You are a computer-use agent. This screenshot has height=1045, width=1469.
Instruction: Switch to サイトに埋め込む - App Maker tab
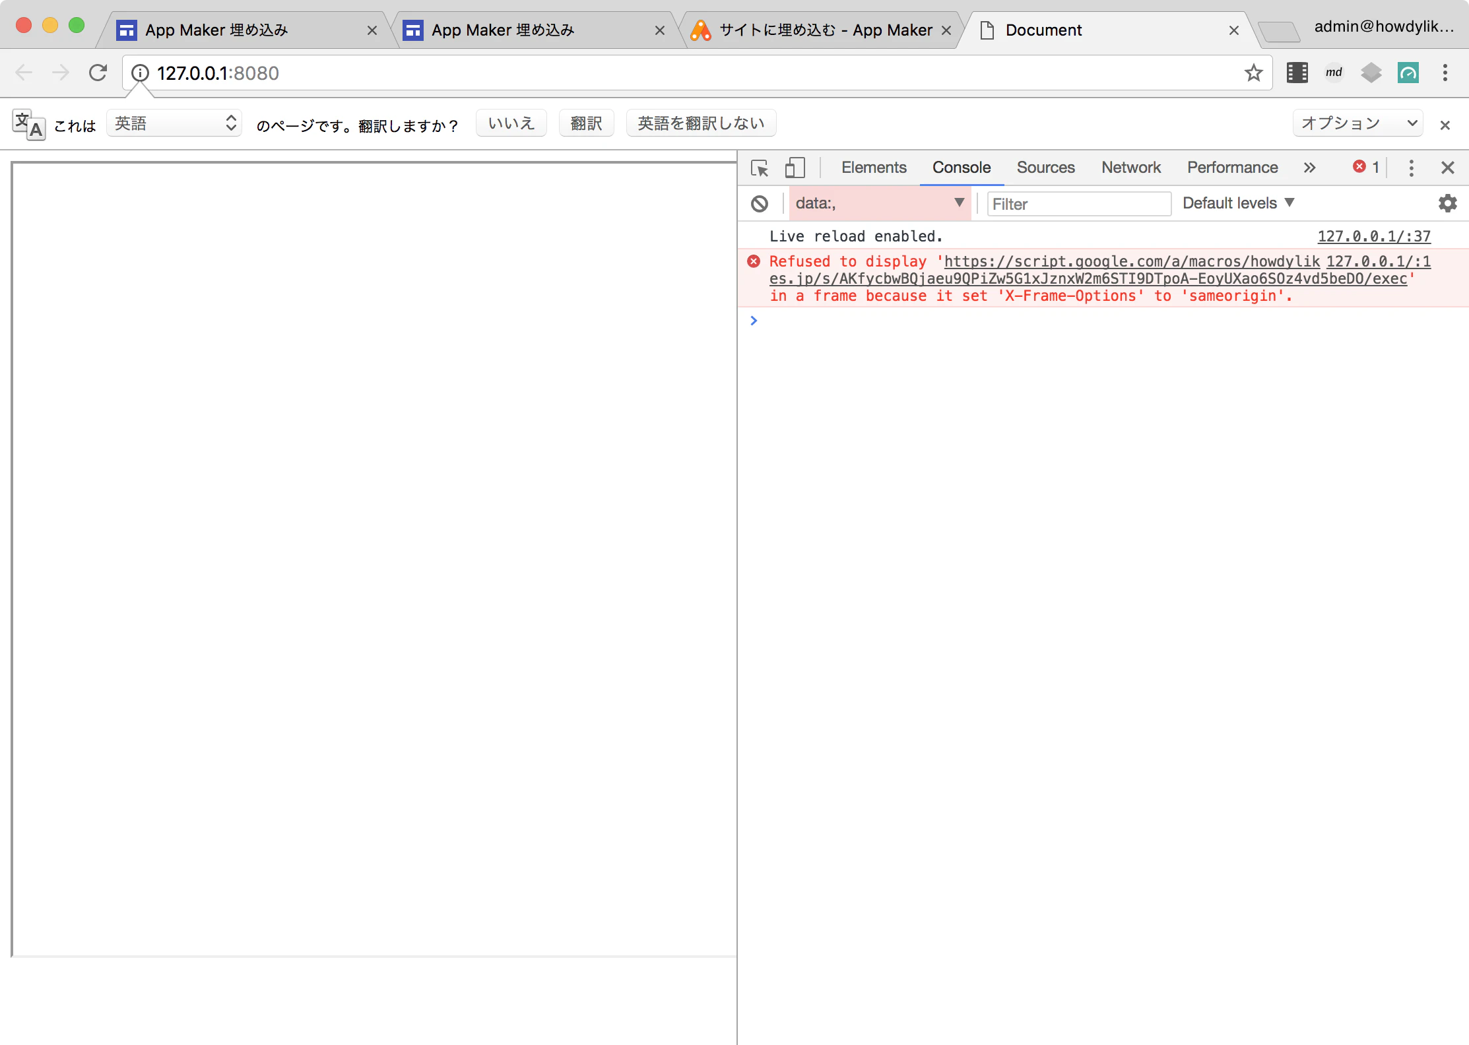pos(821,30)
